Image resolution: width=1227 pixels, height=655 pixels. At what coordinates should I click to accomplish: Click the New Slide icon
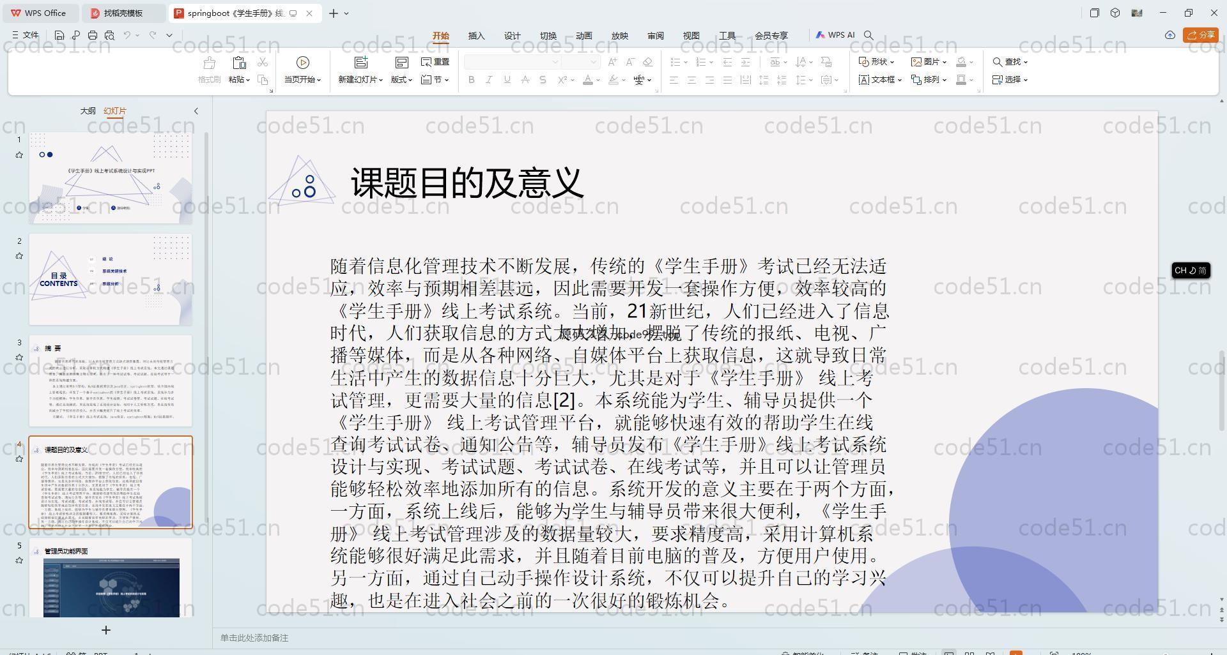361,63
